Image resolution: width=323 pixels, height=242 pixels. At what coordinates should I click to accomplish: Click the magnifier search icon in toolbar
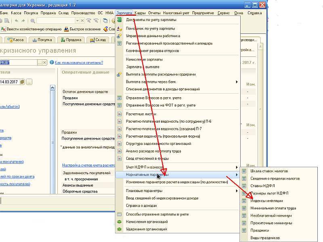(x=33, y=21)
